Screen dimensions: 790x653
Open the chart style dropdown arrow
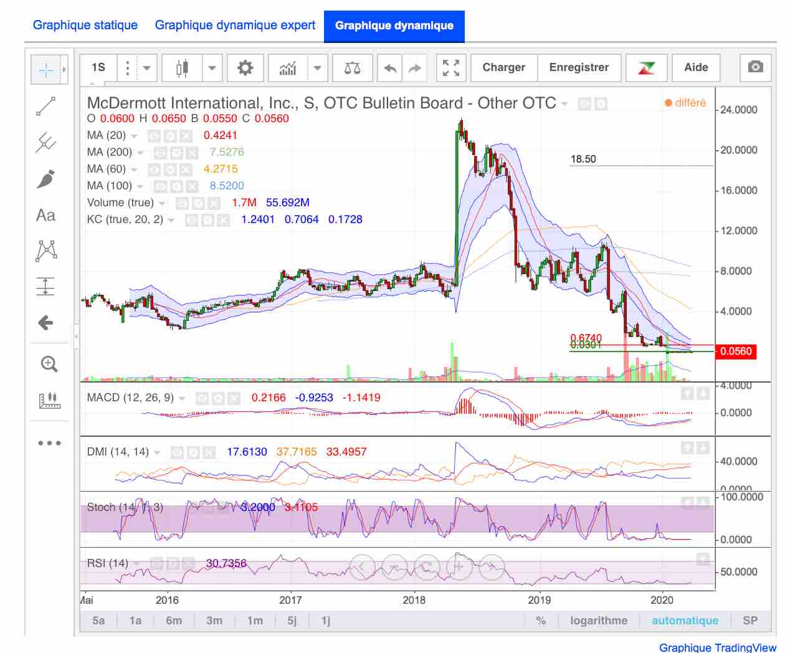point(212,67)
